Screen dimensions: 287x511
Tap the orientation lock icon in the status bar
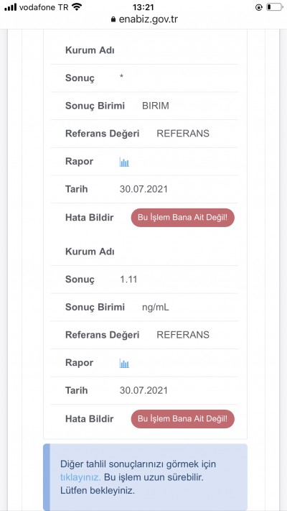point(259,7)
